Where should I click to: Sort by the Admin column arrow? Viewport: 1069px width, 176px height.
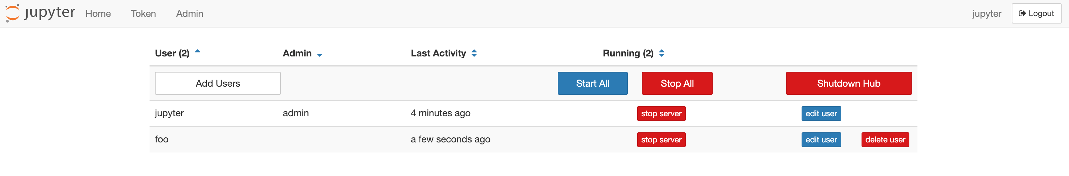click(320, 55)
